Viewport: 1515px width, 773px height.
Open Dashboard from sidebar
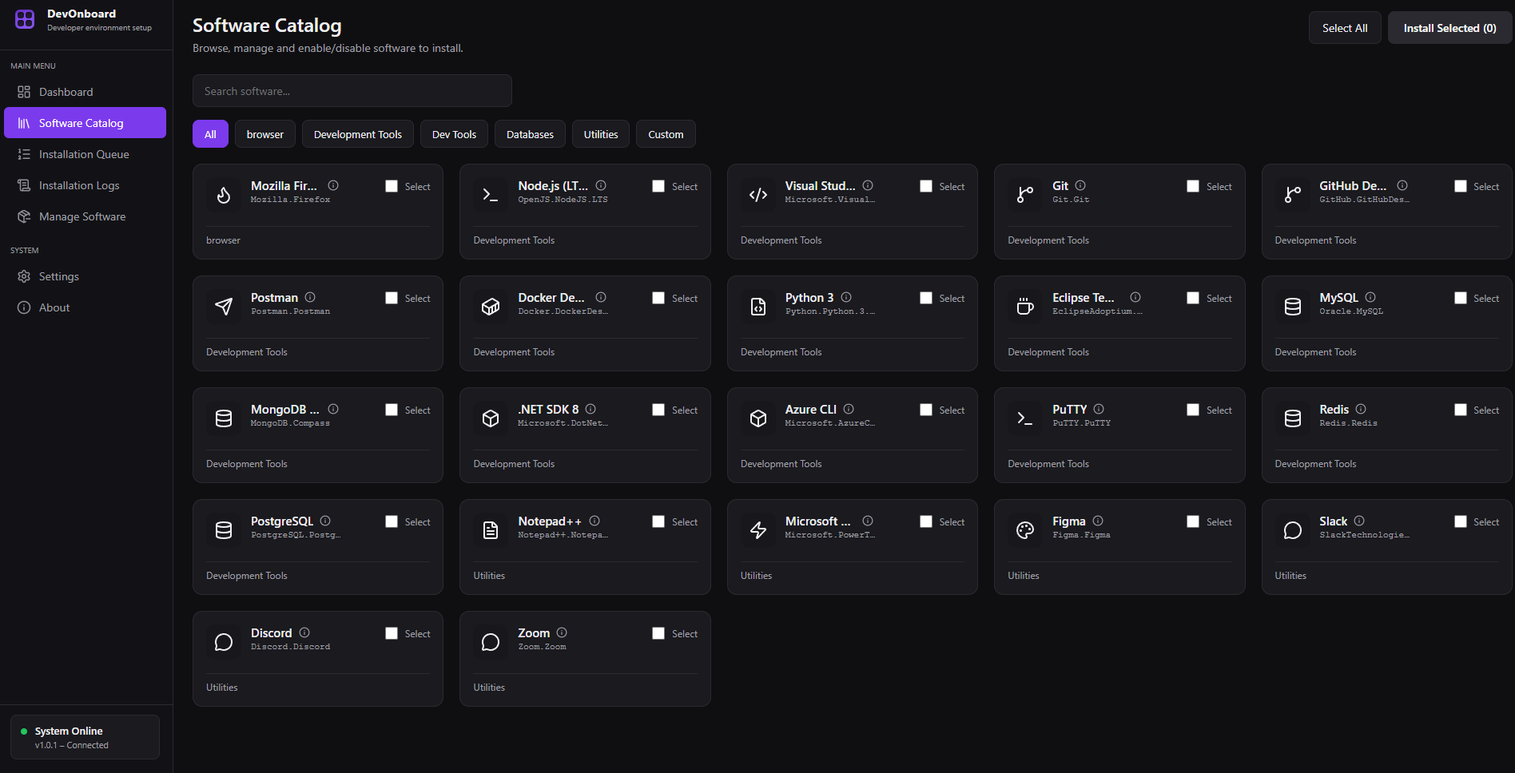[x=85, y=92]
